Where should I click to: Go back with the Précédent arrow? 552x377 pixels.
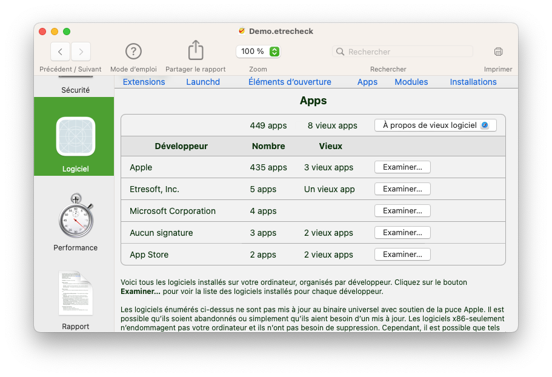[x=60, y=52]
